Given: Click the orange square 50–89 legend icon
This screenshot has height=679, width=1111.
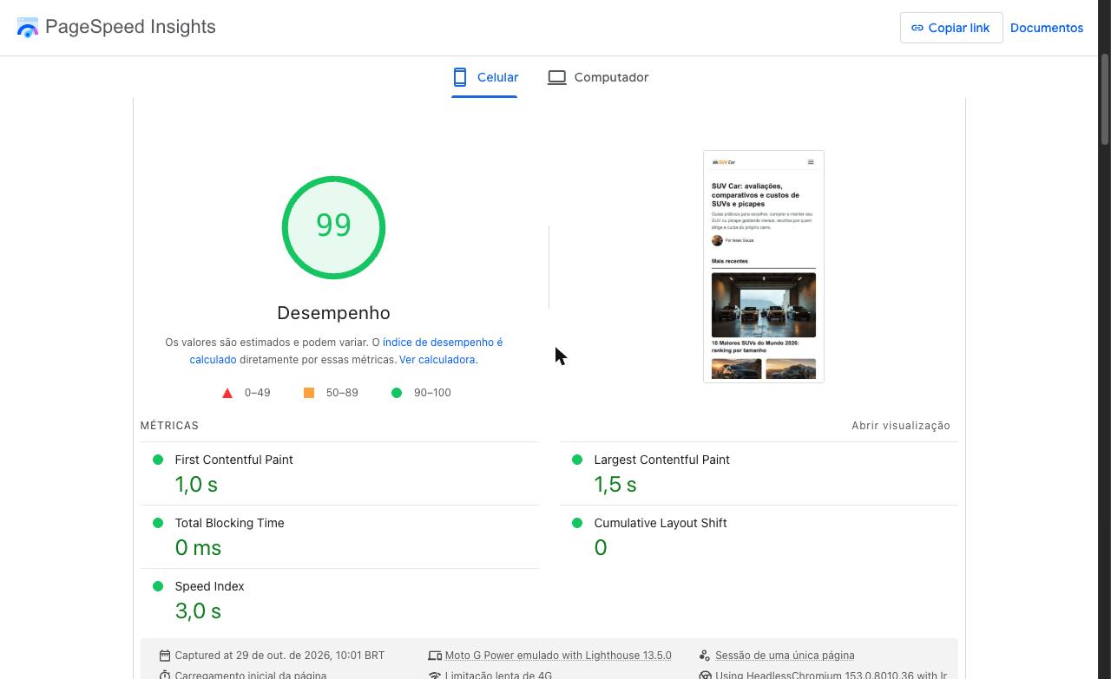Looking at the screenshot, I should pos(309,393).
